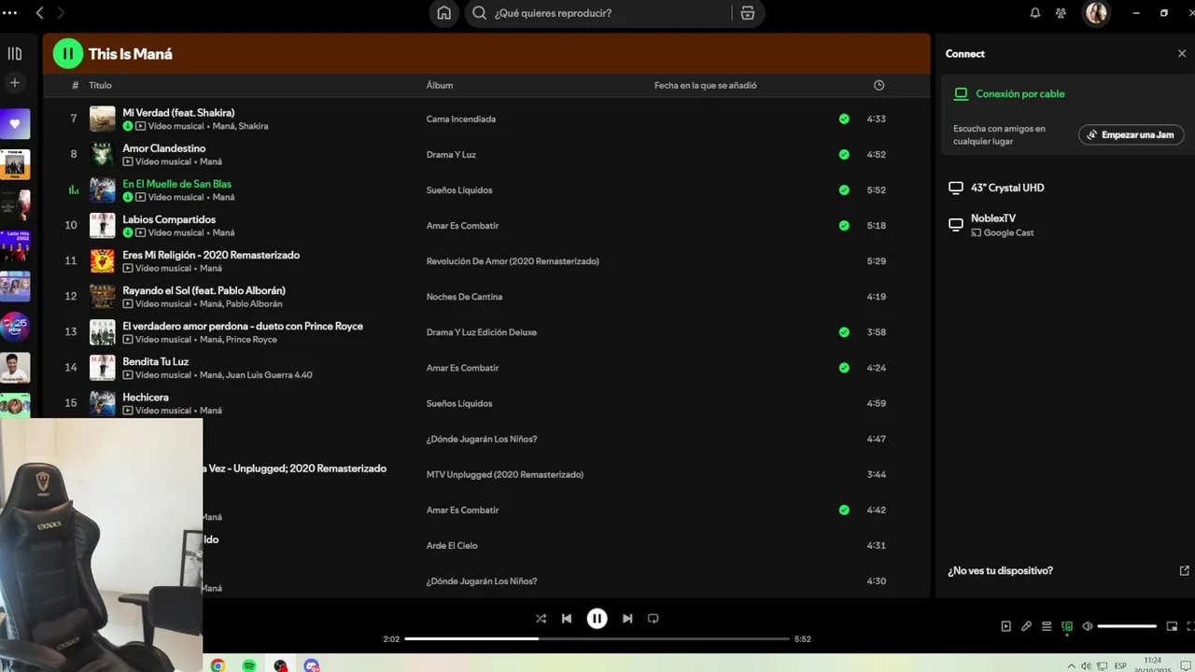Screen dimensions: 1195x672
Task: Click the green Connect devices icon
Action: (x=1067, y=626)
